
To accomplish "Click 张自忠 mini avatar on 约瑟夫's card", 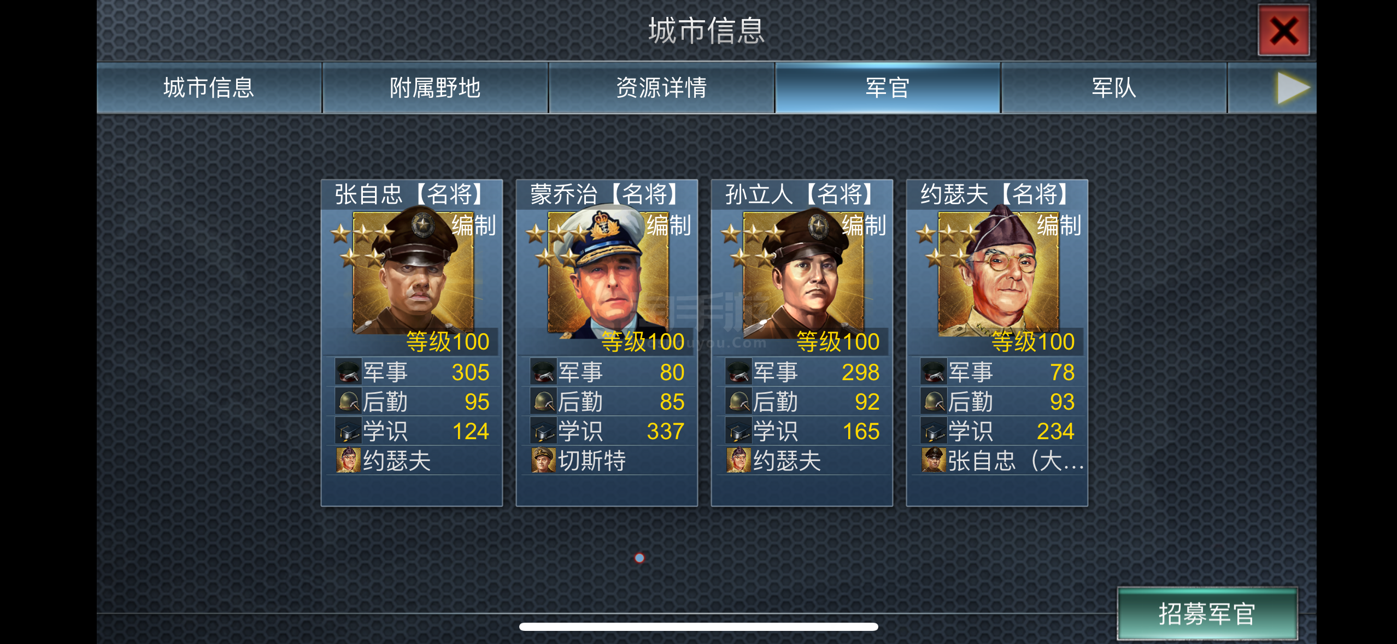I will click(x=934, y=460).
